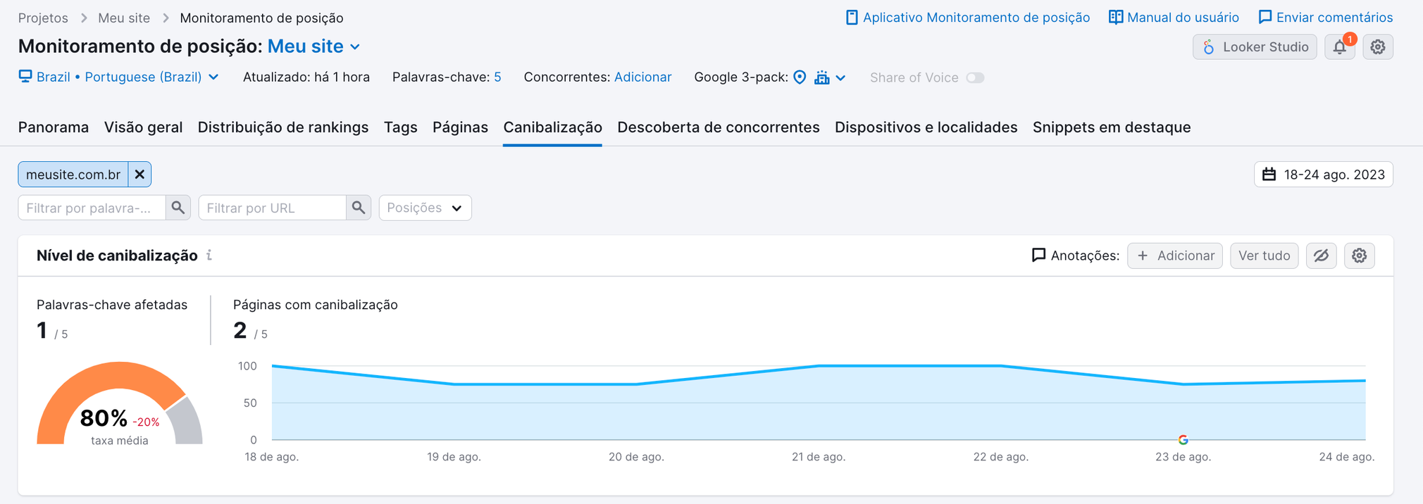Click the Looker Studio logo icon
Screen dimensions: 1423x504
(1209, 47)
